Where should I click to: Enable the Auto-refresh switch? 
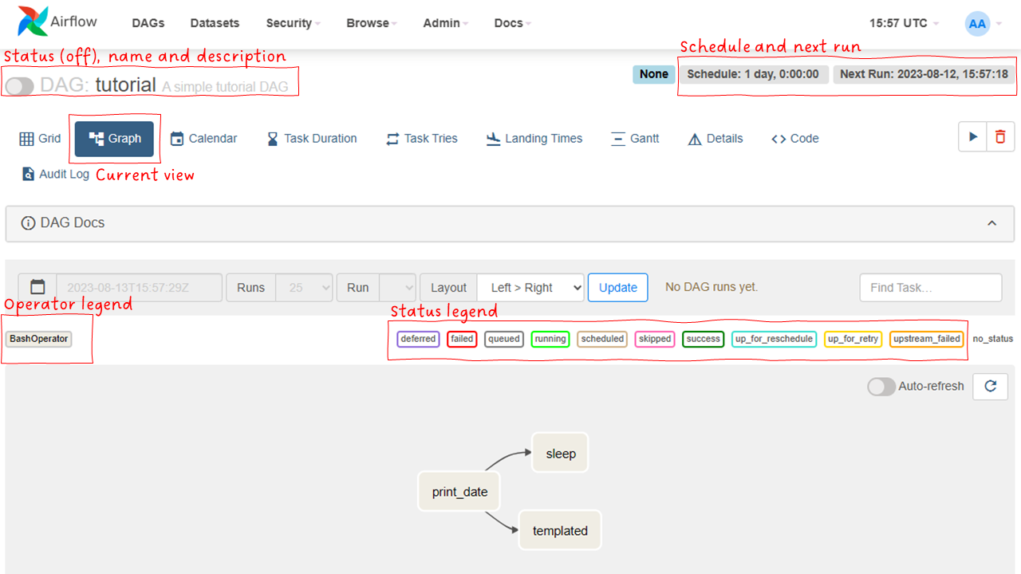coord(881,387)
